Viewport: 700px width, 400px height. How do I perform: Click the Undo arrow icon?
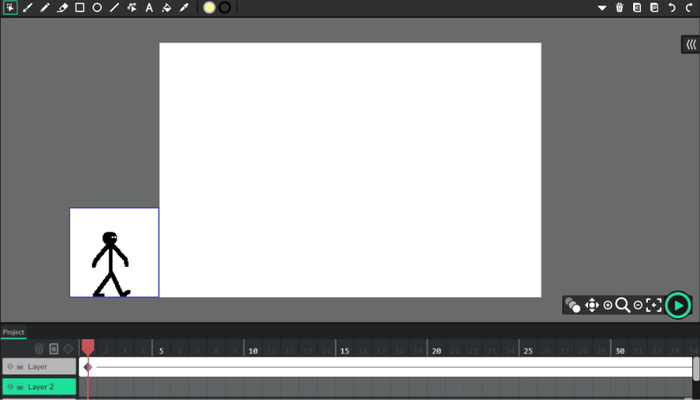671,8
